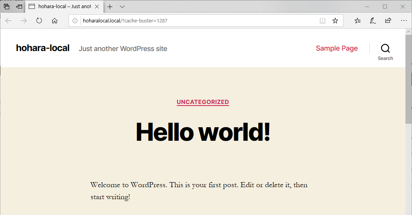Open a new tab
The width and height of the screenshot is (412, 215).
tap(110, 7)
